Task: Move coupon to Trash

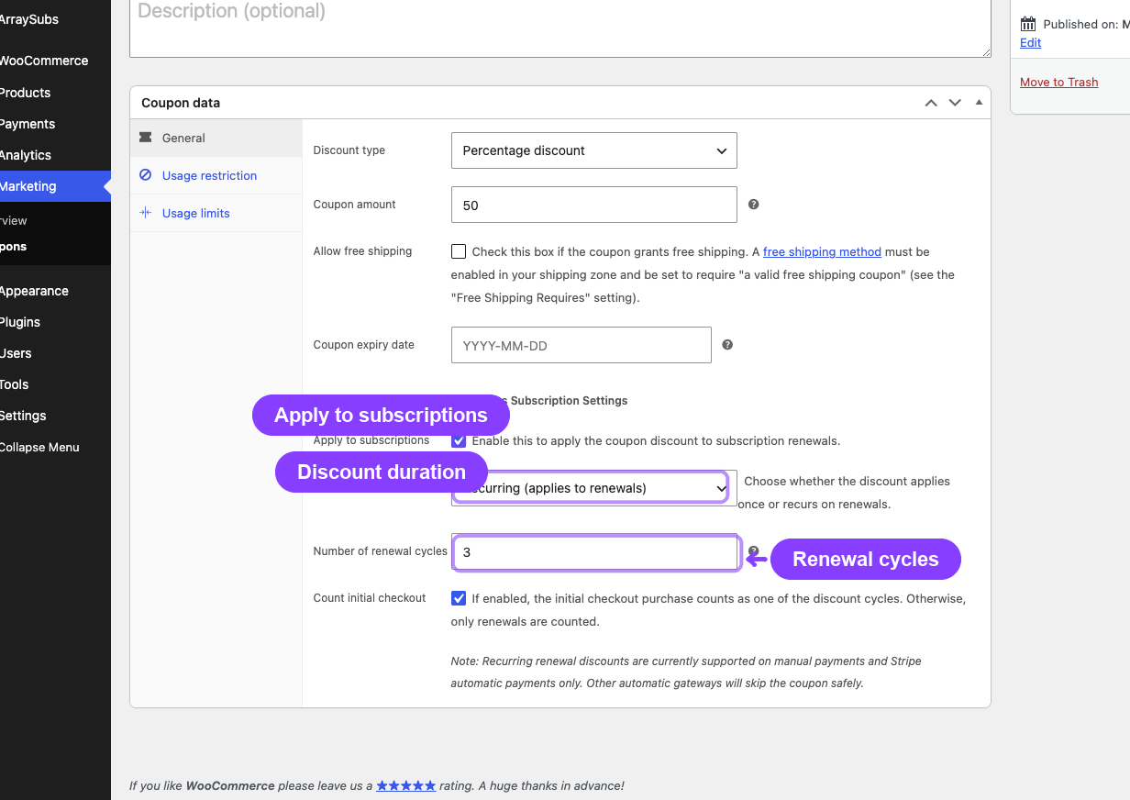Action: point(1058,82)
